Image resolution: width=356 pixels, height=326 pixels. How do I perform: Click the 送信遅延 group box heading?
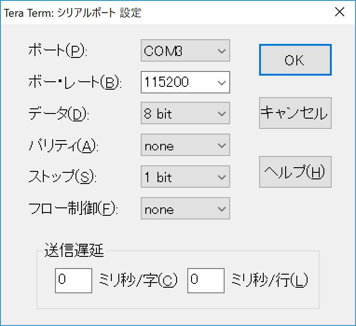tap(75, 251)
